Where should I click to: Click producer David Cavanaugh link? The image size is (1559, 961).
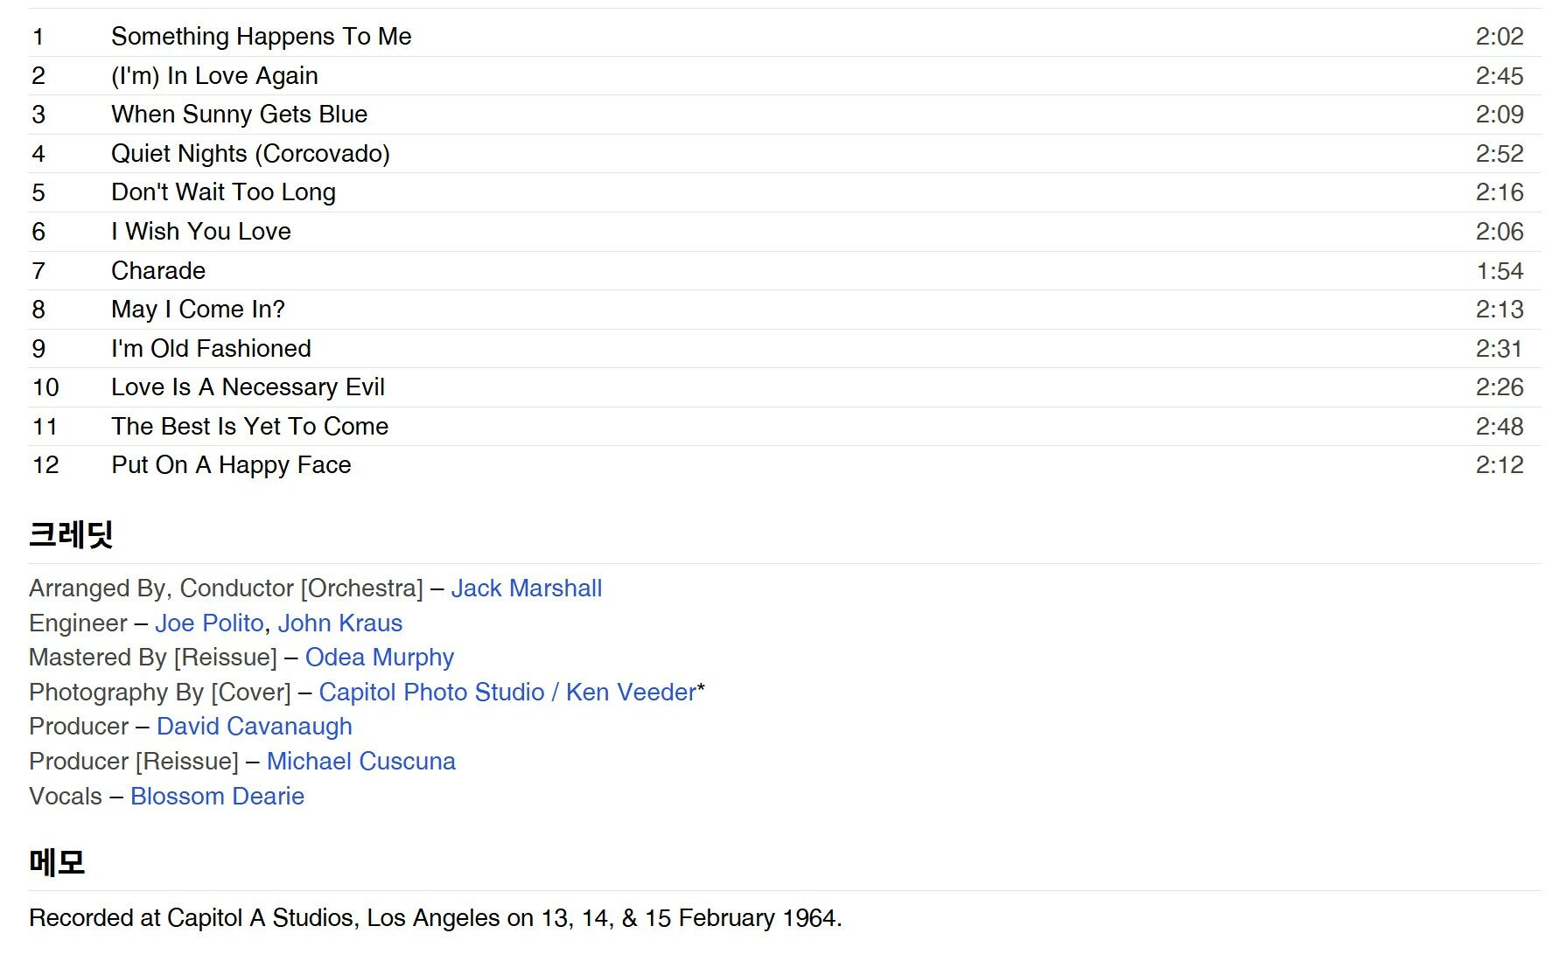tap(254, 727)
